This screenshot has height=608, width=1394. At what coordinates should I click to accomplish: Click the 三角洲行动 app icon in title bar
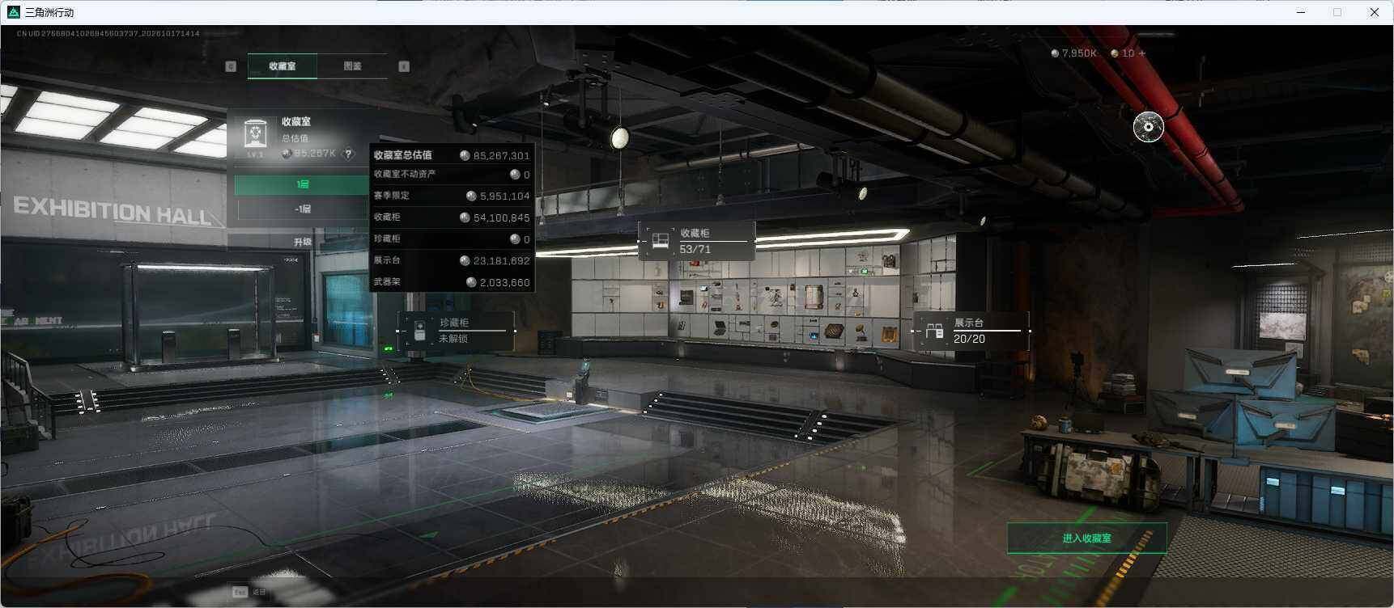click(13, 12)
